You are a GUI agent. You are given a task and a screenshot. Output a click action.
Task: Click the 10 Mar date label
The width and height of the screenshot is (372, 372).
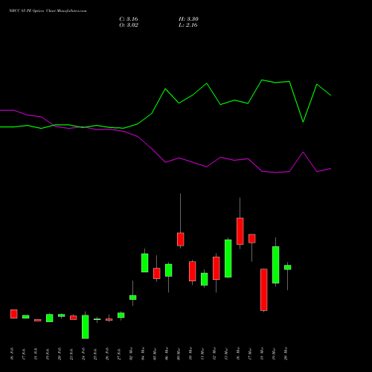pyautogui.click(x=190, y=353)
